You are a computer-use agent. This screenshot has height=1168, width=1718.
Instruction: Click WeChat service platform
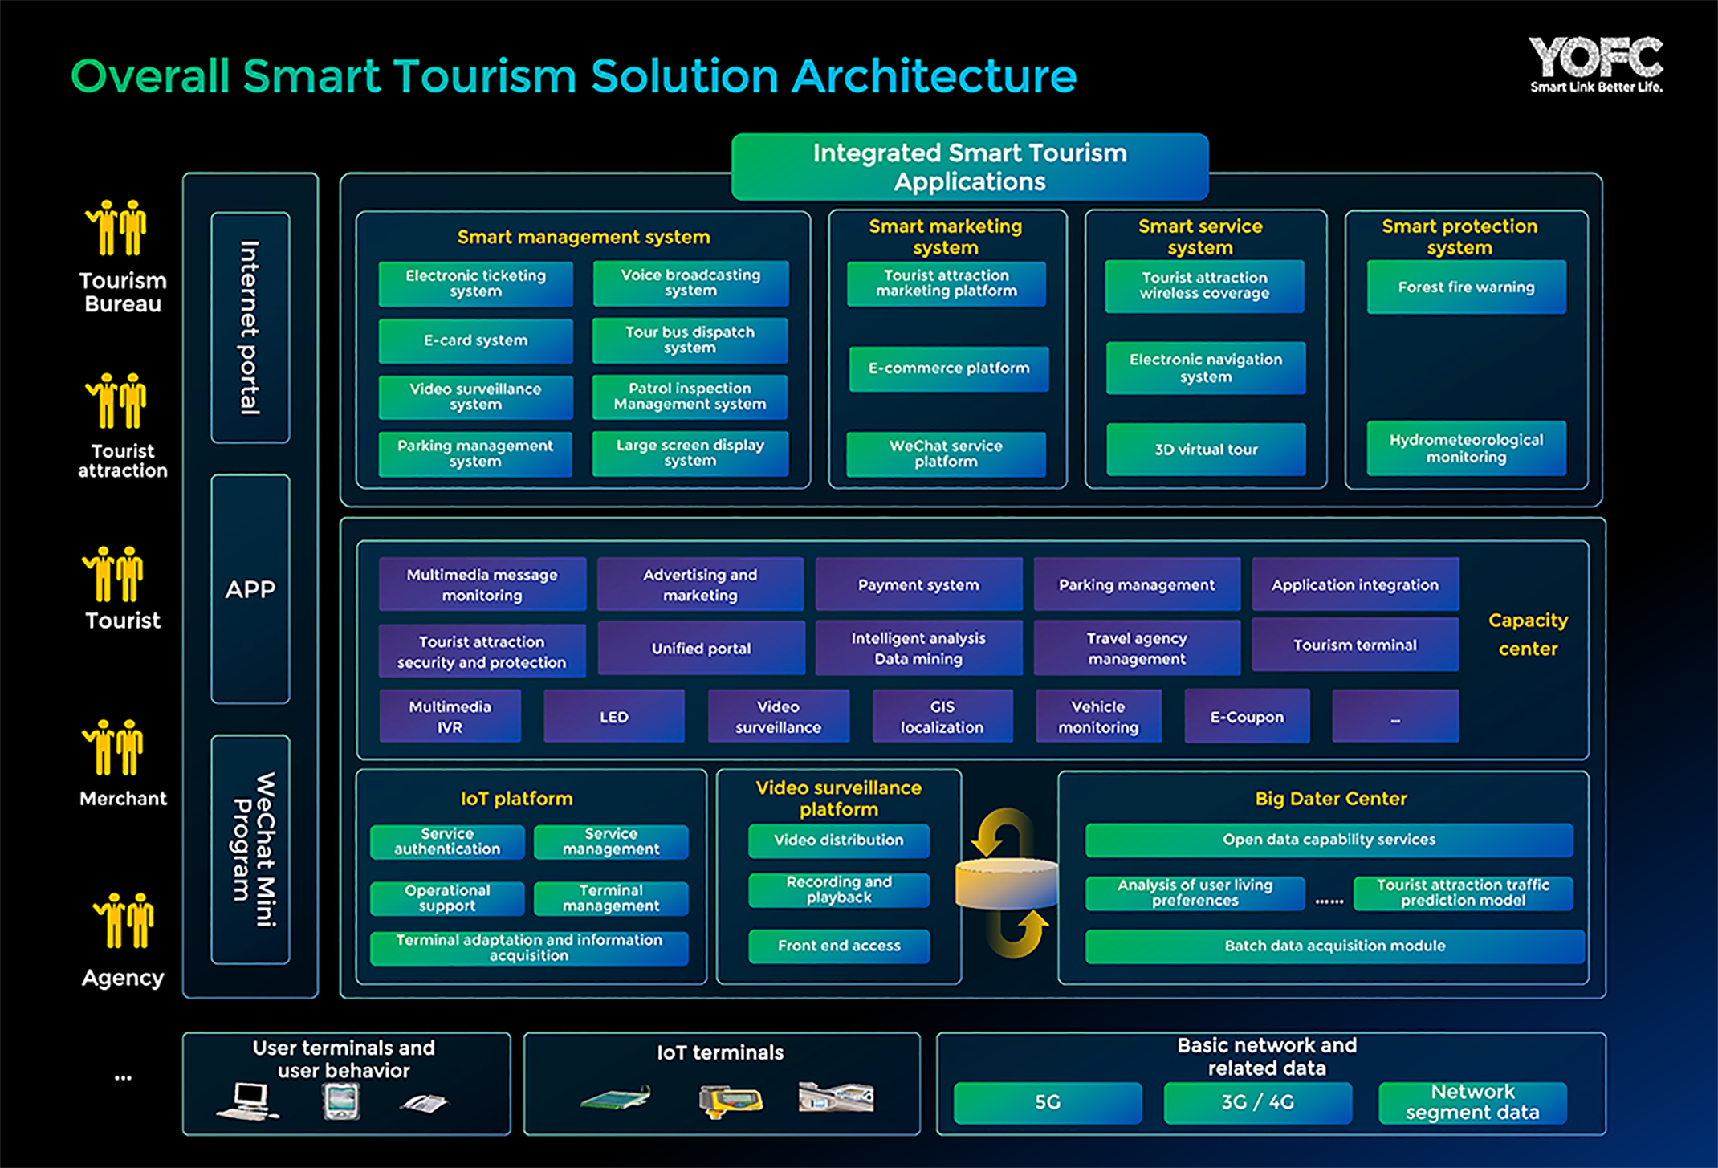pyautogui.click(x=947, y=454)
